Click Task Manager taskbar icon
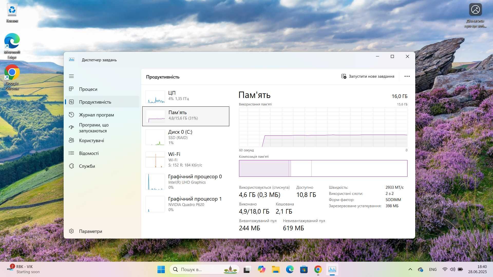Viewport: 493px width, 277px height. click(332, 270)
